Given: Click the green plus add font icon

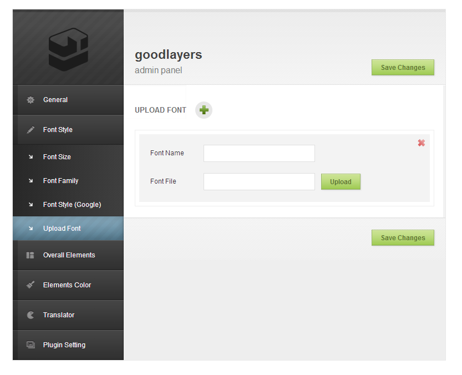Looking at the screenshot, I should coord(204,110).
